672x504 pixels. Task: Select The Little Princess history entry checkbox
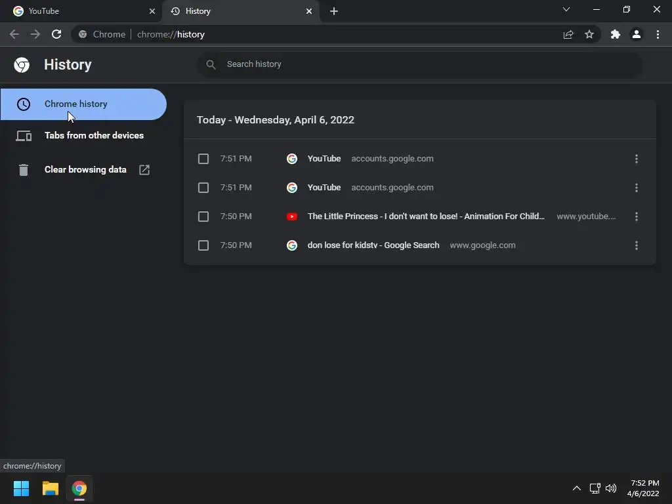pyautogui.click(x=203, y=217)
